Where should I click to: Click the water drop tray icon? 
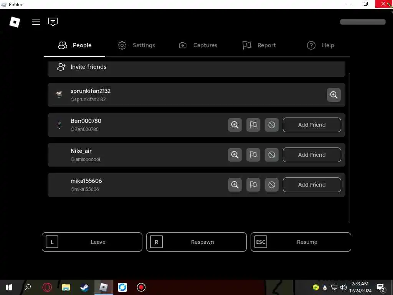325,287
